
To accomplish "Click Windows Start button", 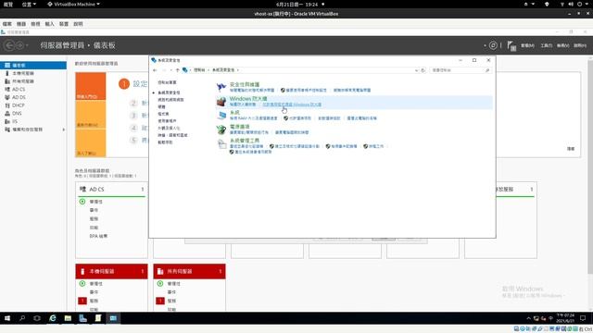I will point(7,318).
